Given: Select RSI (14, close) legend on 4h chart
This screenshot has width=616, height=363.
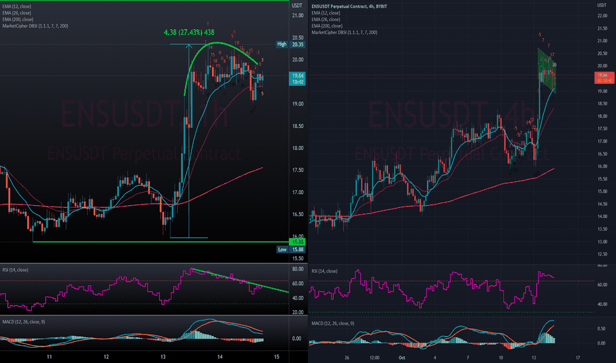Looking at the screenshot, I should coord(325,271).
